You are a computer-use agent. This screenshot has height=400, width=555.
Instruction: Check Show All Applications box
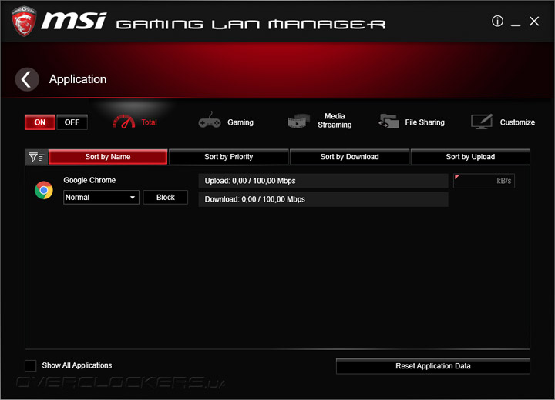[30, 365]
